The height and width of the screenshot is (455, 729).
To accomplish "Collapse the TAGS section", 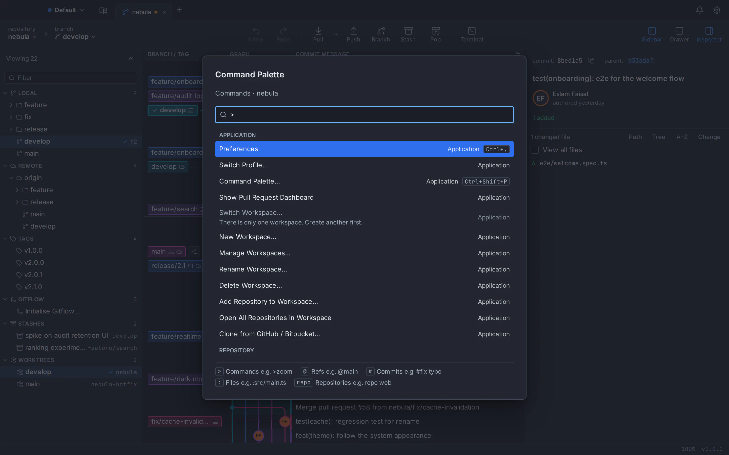I will [5, 239].
